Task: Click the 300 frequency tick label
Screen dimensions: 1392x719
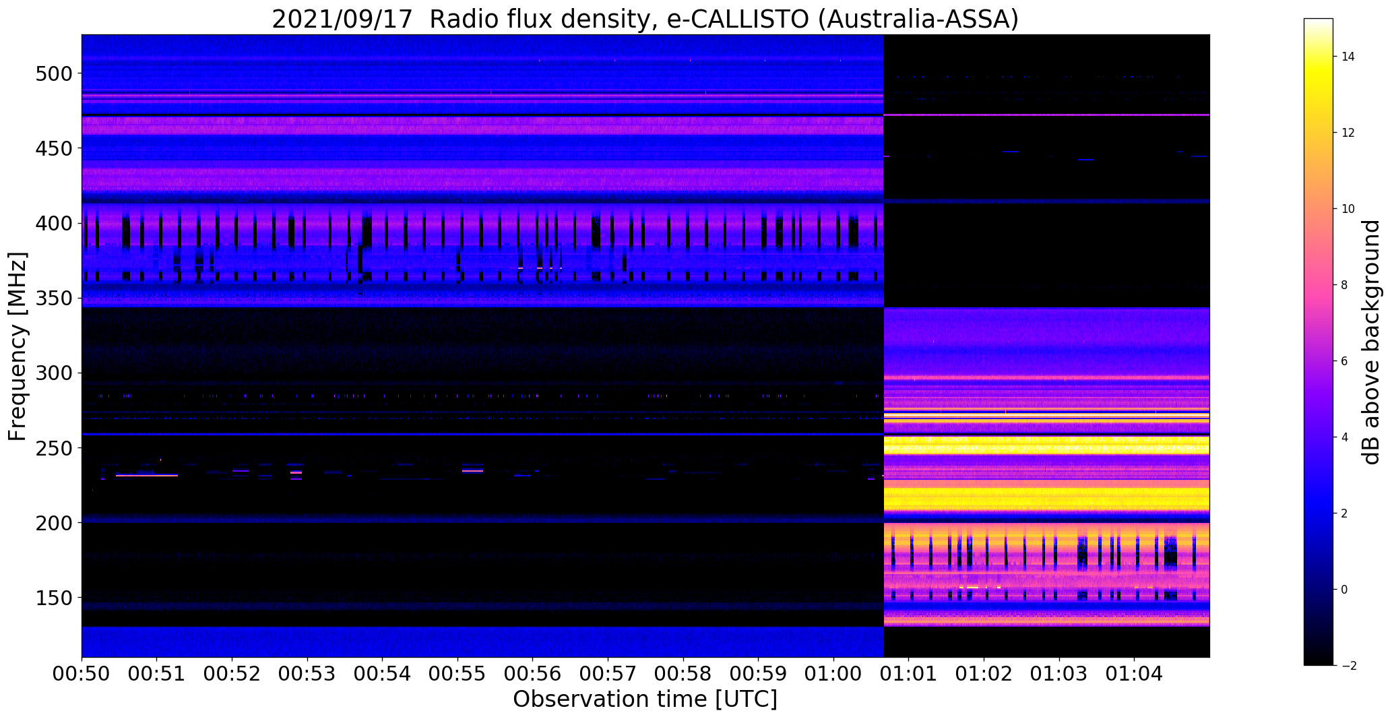Action: click(x=53, y=373)
